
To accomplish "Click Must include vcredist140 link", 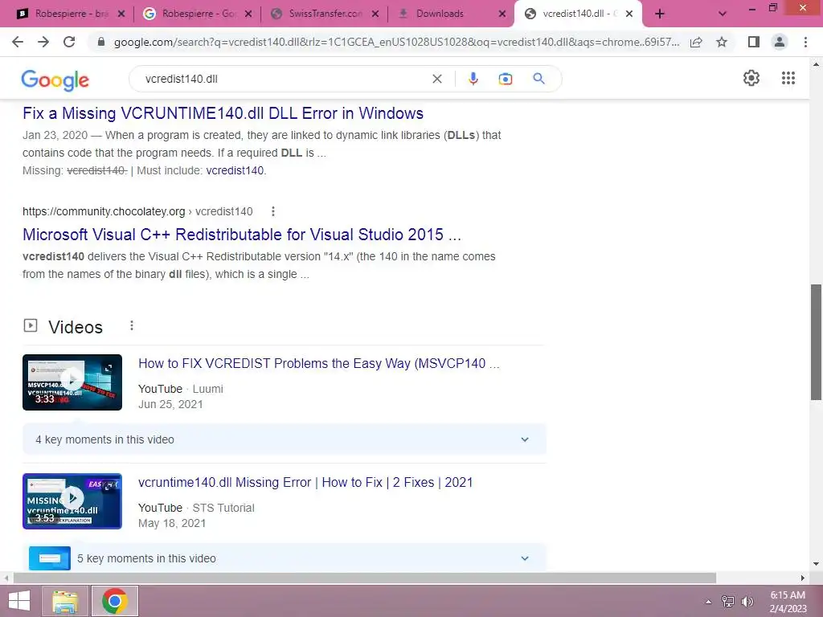I will tap(235, 170).
